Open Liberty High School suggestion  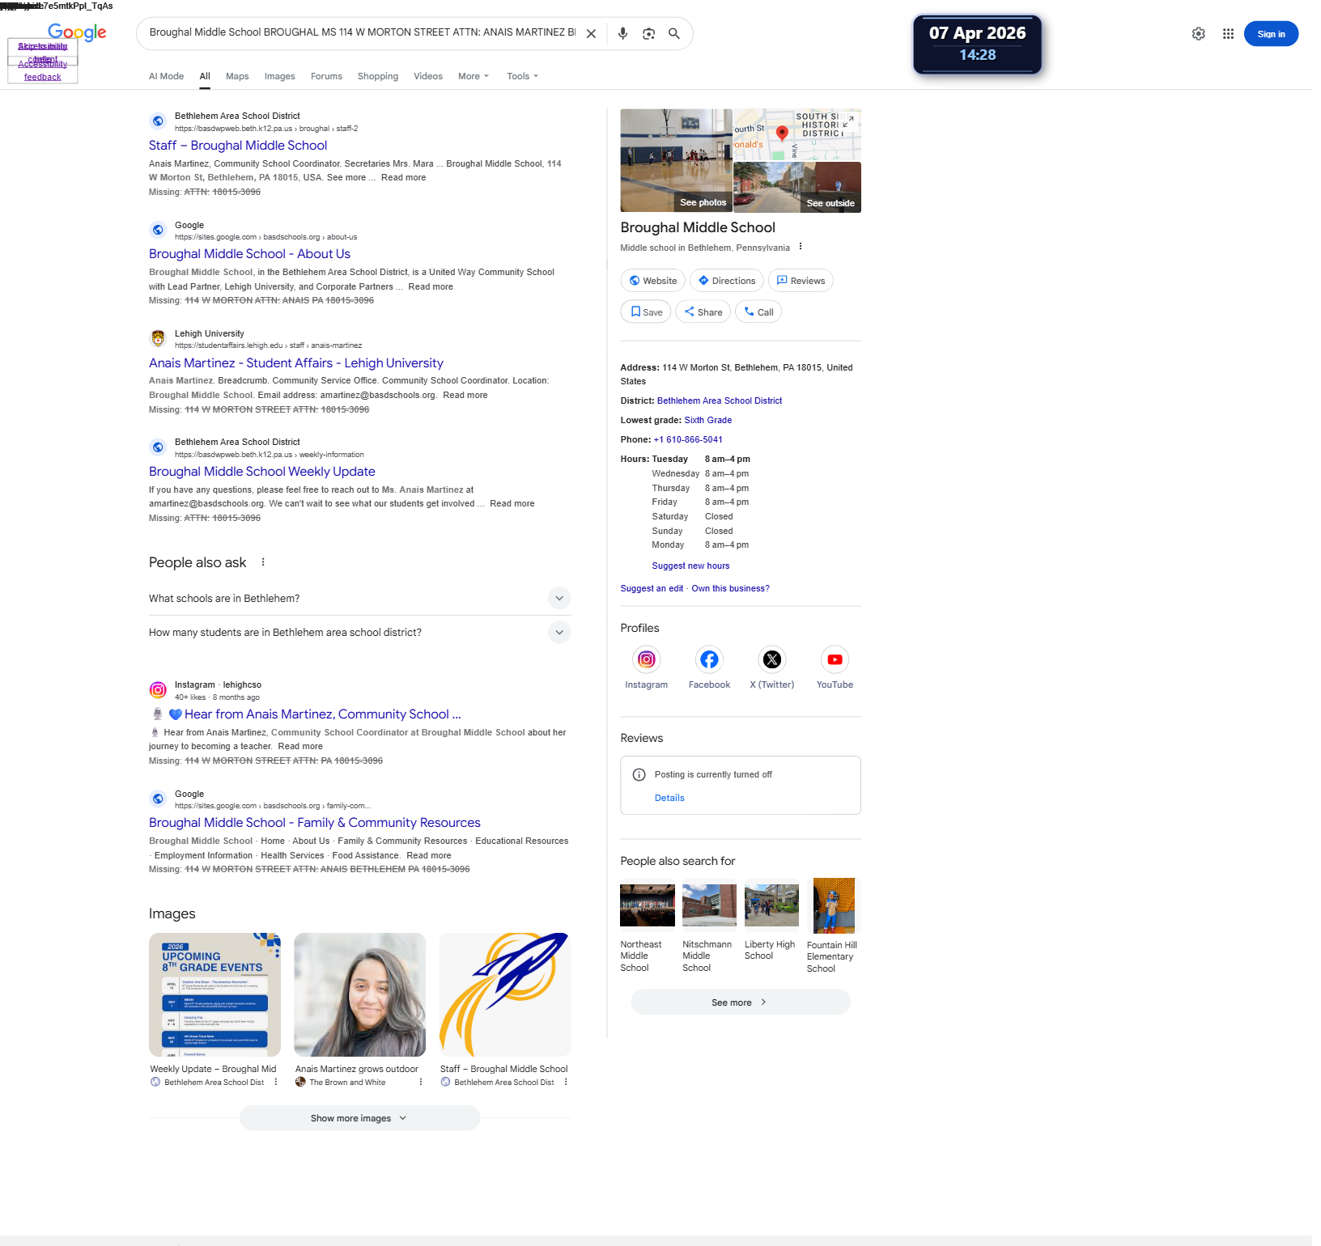pos(771,920)
